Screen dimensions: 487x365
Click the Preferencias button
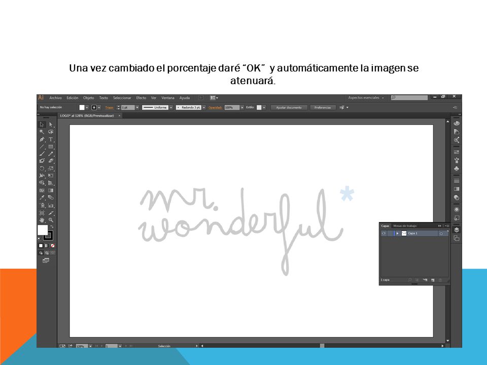323,107
